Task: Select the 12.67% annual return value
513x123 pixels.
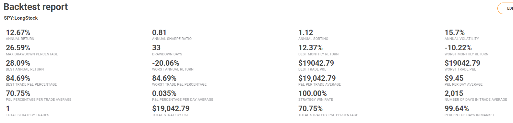Action: pyautogui.click(x=18, y=33)
